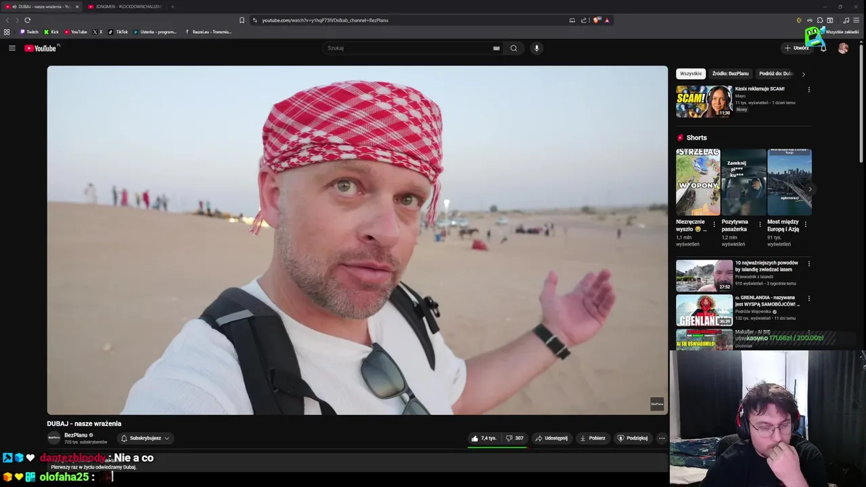Open the 'Most między Europą i Azją' short thumbnail
This screenshot has height=487, width=866.
pos(790,182)
